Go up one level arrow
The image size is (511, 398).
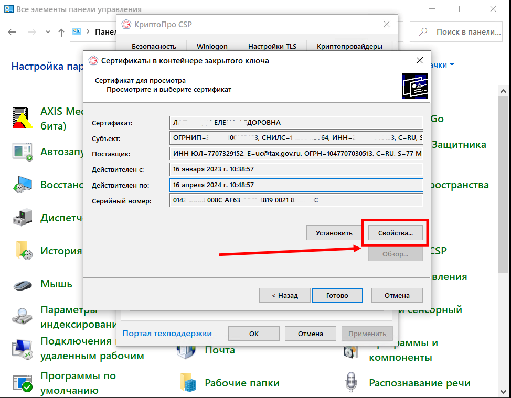pos(61,32)
